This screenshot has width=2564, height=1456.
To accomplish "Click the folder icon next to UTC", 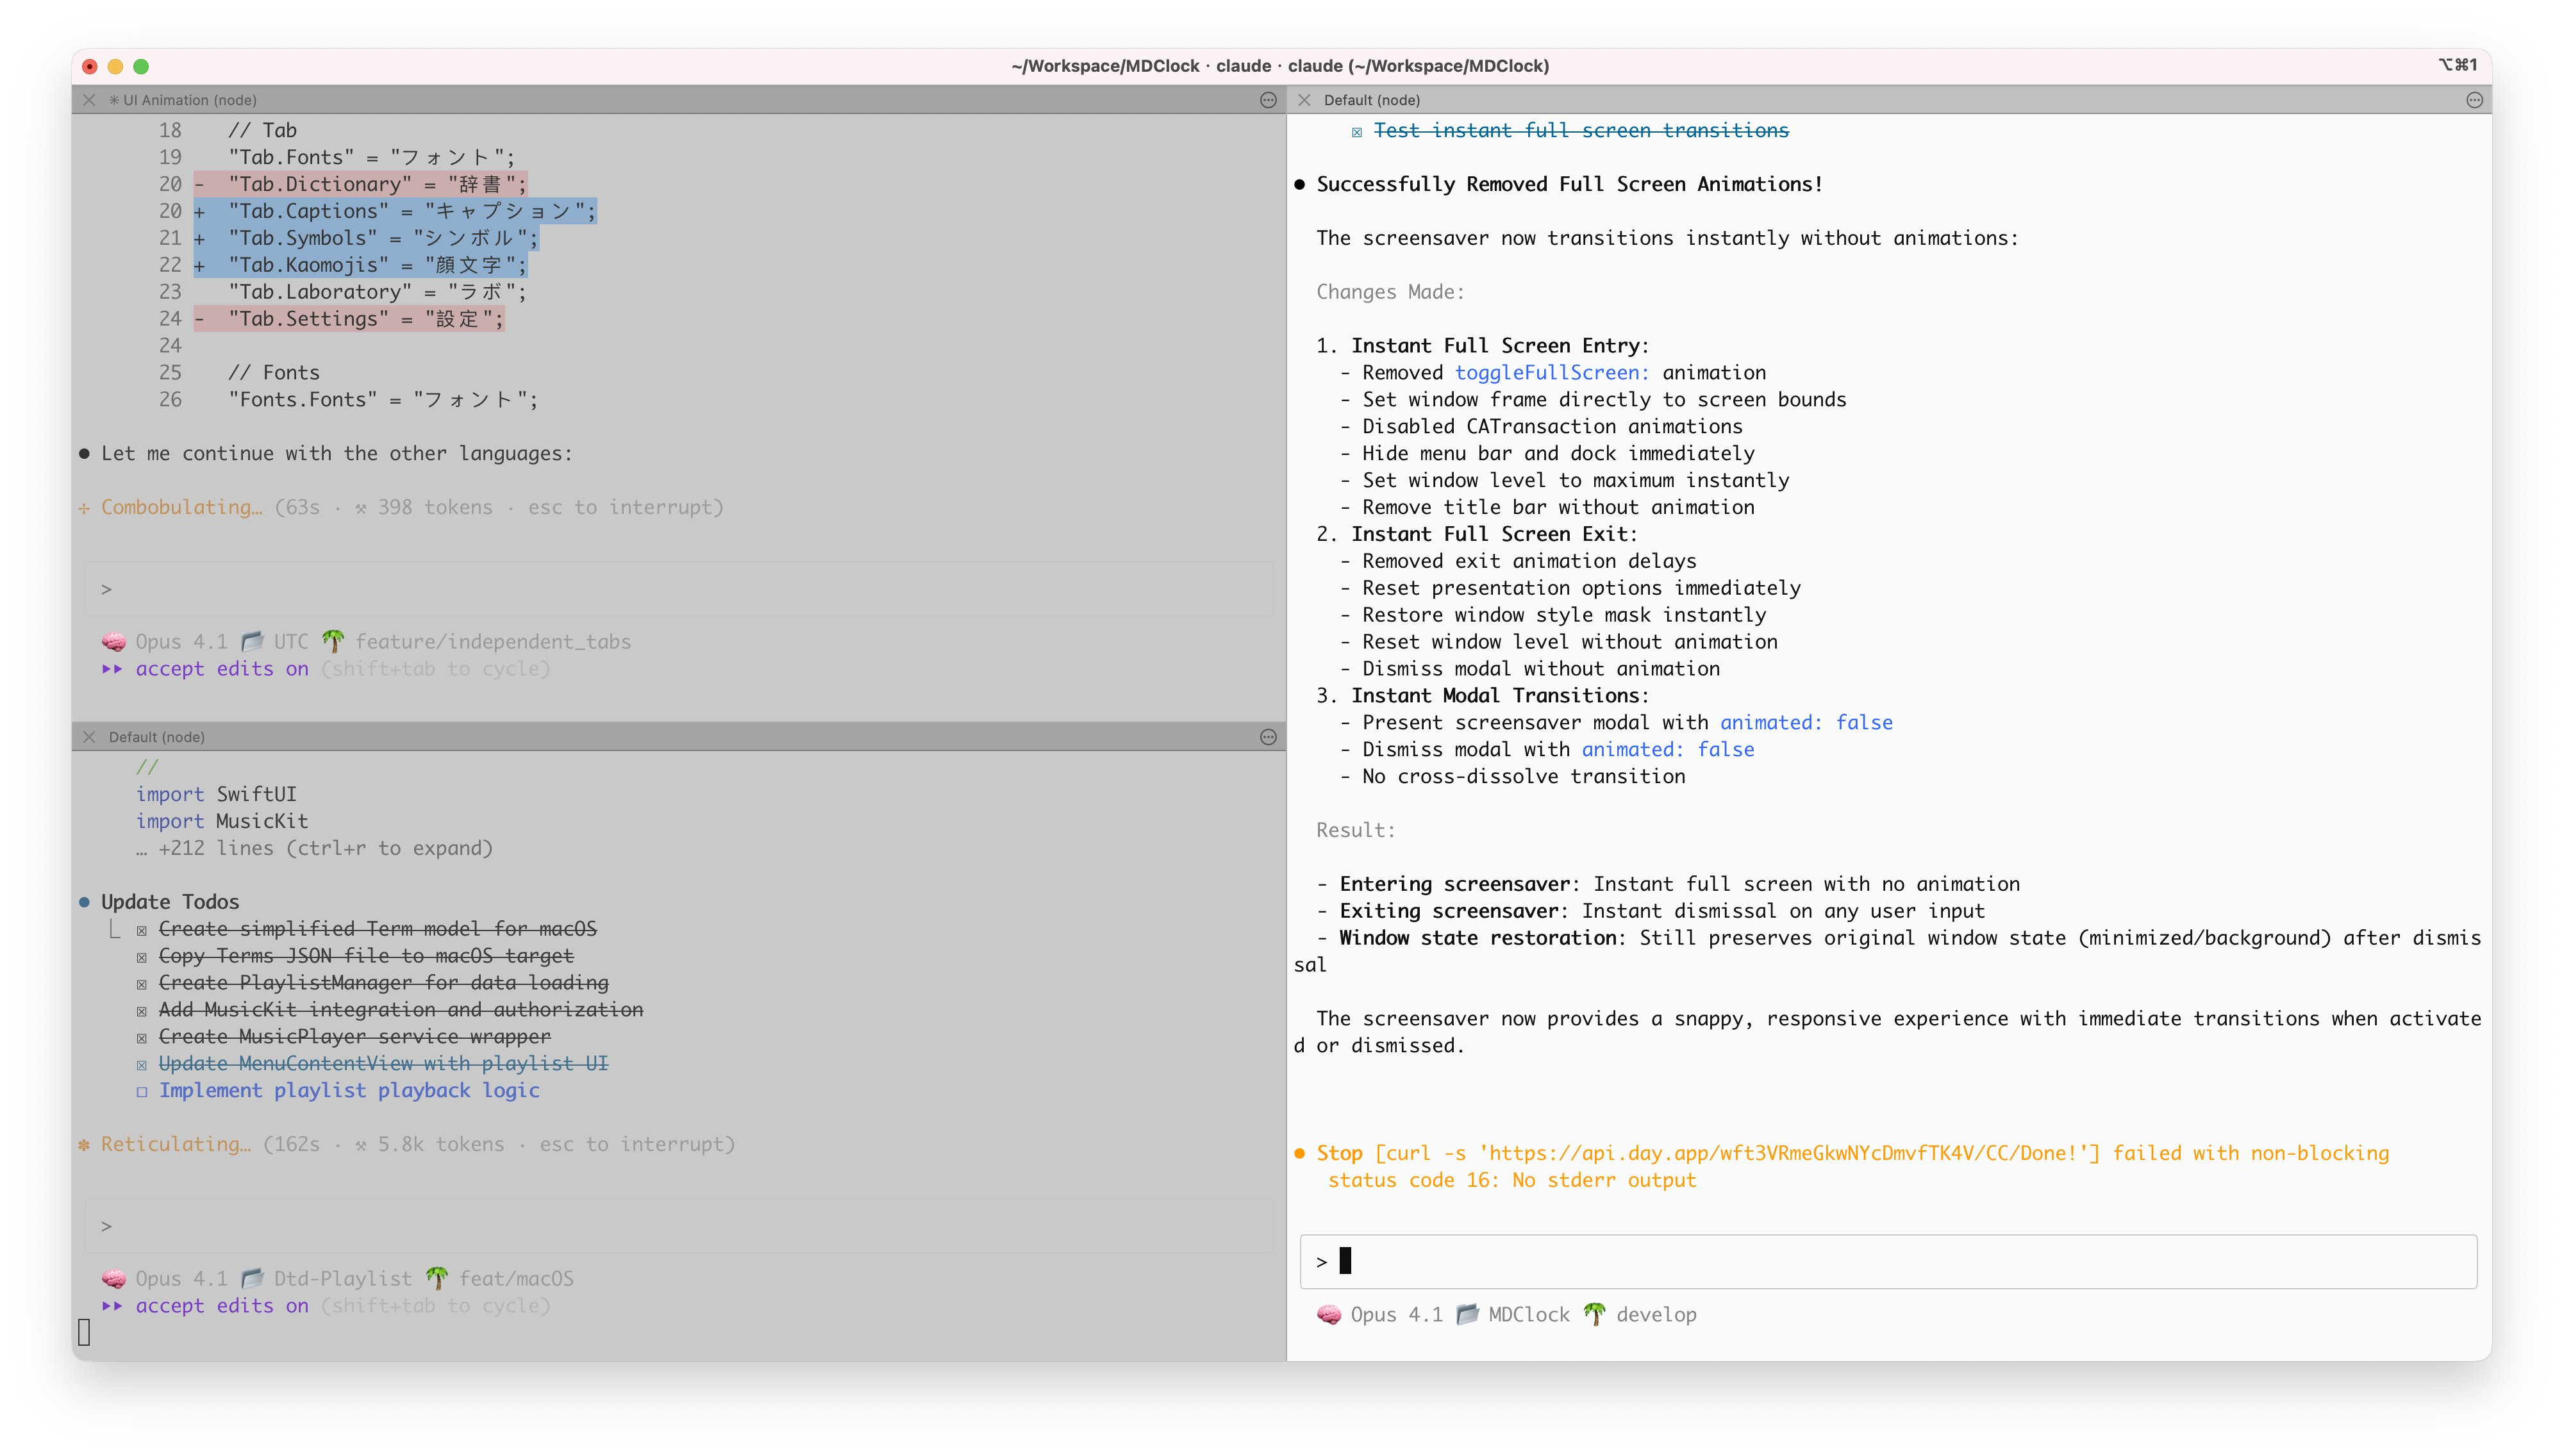I will click(252, 641).
